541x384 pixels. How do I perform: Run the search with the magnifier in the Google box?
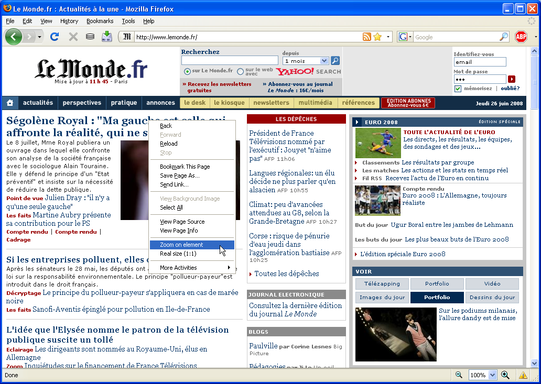tap(504, 37)
